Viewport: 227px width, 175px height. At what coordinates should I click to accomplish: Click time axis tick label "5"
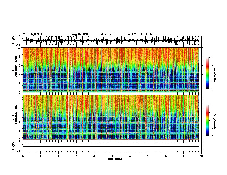pos(112,156)
